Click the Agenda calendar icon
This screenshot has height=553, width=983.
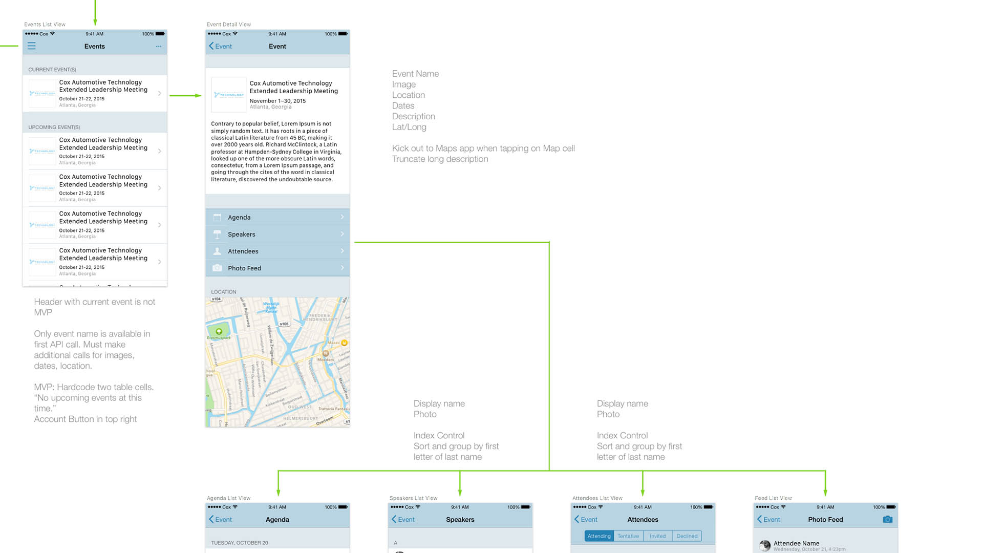[217, 218]
